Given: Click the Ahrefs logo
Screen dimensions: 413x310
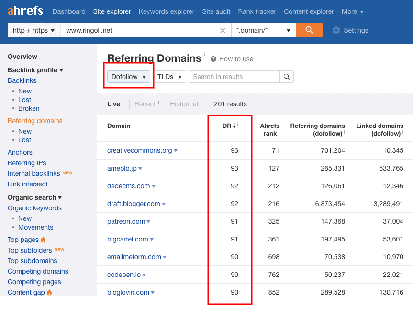Looking at the screenshot, I should pyautogui.click(x=25, y=11).
